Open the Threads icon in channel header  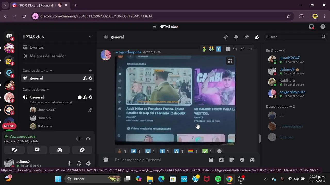click(x=226, y=37)
